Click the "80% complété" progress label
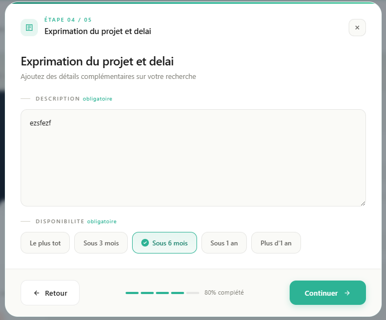 [224, 293]
